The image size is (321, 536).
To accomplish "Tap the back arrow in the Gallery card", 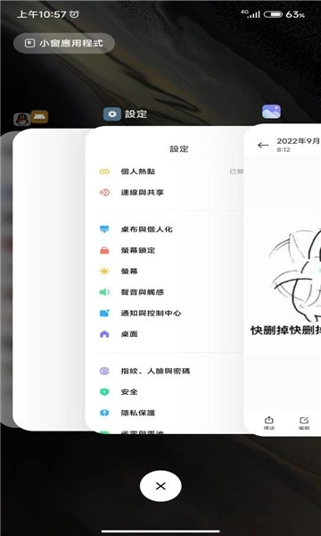I will coord(263,145).
